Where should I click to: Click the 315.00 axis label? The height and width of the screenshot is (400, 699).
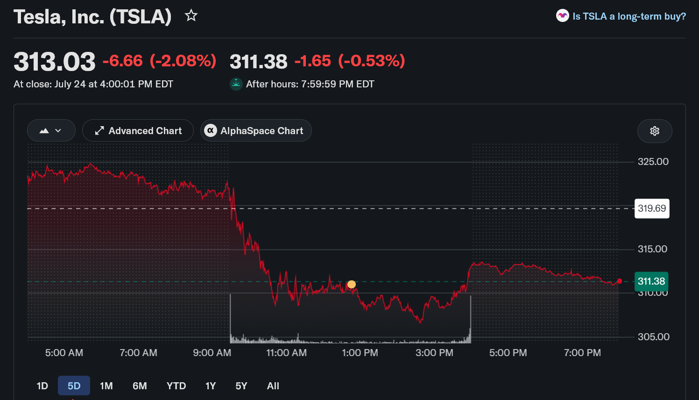coord(653,249)
